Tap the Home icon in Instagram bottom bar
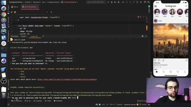The image size is (191, 107). click(157, 72)
